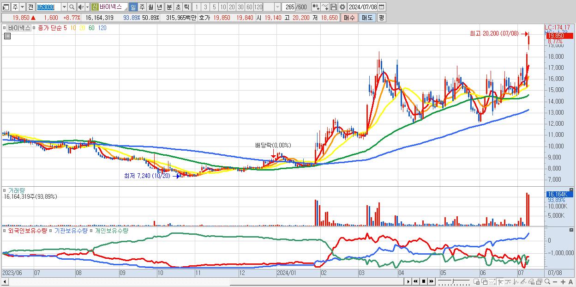Click the candle count field showing 265
Image resolution: width=576 pixels, height=287 pixels.
288,7
